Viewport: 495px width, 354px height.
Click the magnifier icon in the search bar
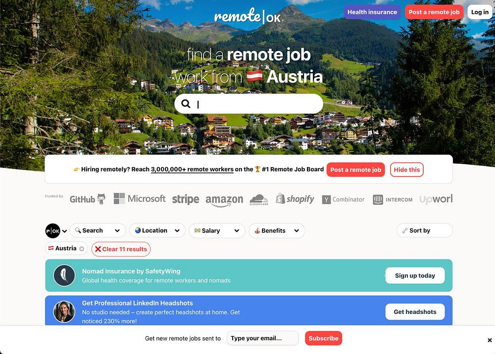[186, 104]
